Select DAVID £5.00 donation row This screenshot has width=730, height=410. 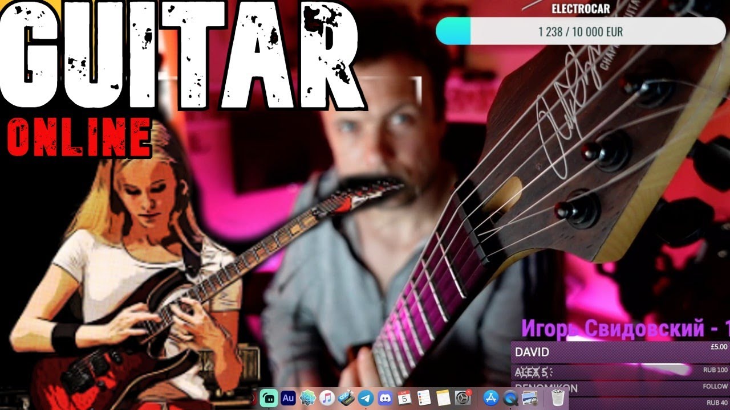click(x=620, y=352)
